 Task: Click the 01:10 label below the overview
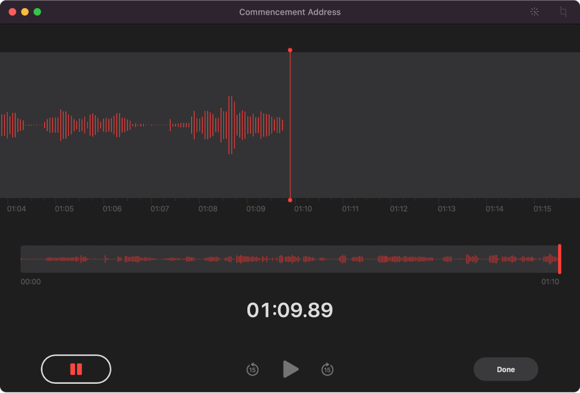tap(551, 281)
